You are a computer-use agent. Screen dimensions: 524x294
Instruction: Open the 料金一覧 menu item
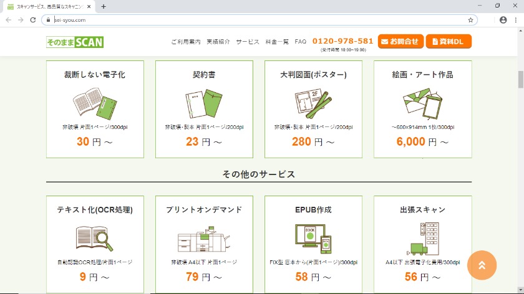[277, 42]
